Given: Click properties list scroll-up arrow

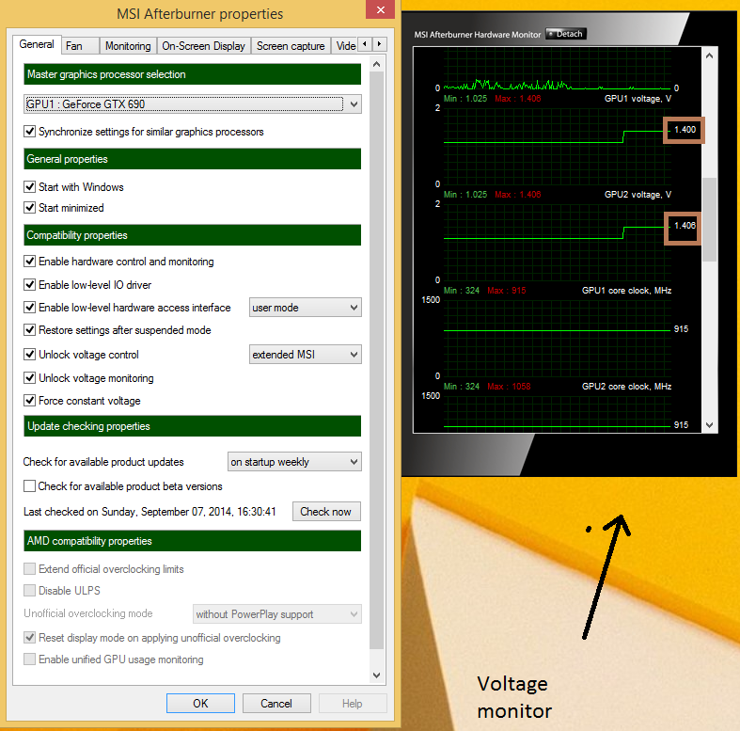Looking at the screenshot, I should 377,64.
